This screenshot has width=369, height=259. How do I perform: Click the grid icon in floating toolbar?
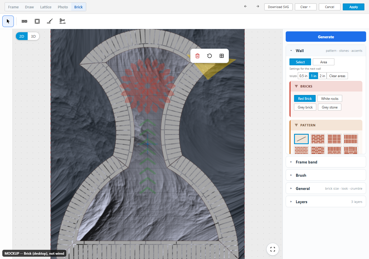coord(222,56)
